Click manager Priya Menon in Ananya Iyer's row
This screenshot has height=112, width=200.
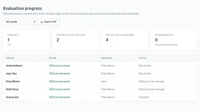108,97
